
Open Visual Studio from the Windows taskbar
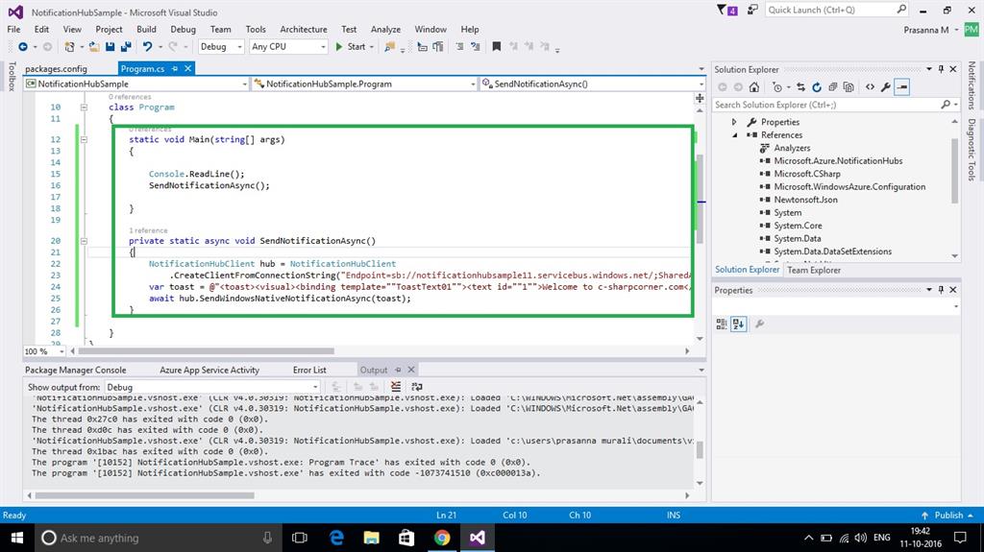pos(478,538)
